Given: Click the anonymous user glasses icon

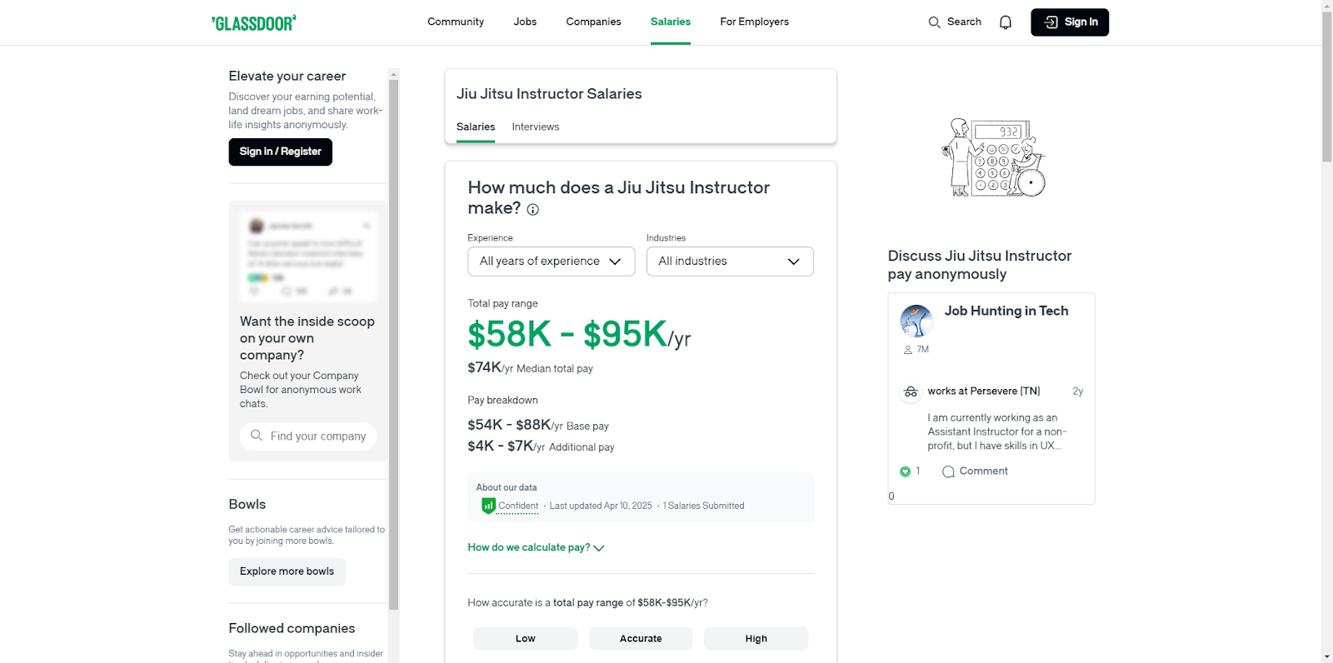Looking at the screenshot, I should coord(911,391).
